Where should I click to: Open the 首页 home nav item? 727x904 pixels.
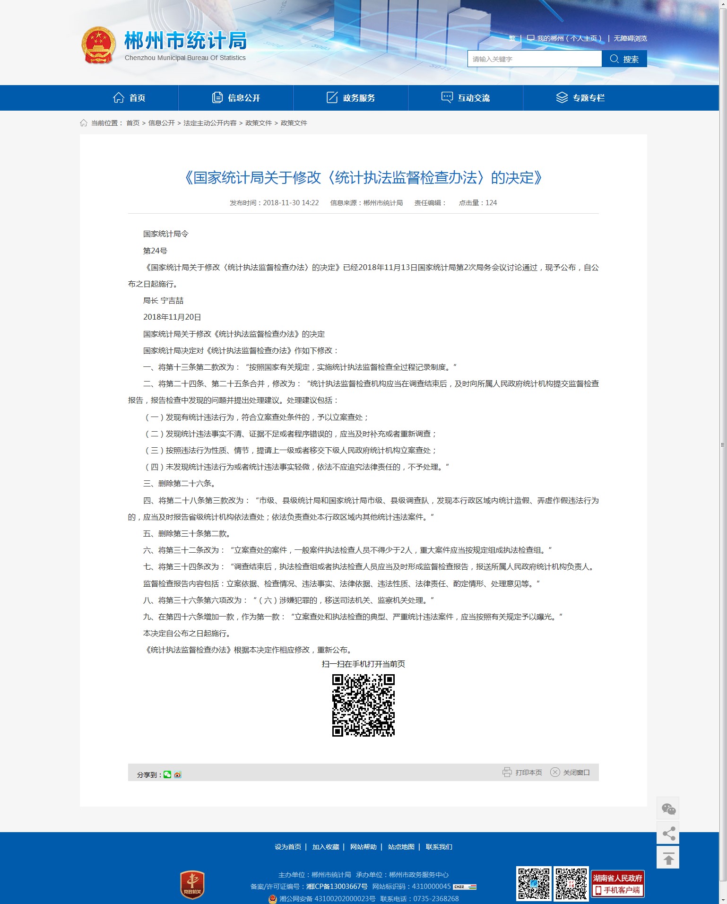tap(129, 98)
